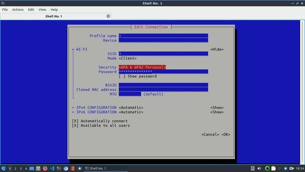Cancel the Edit Connection dialog

click(x=210, y=135)
